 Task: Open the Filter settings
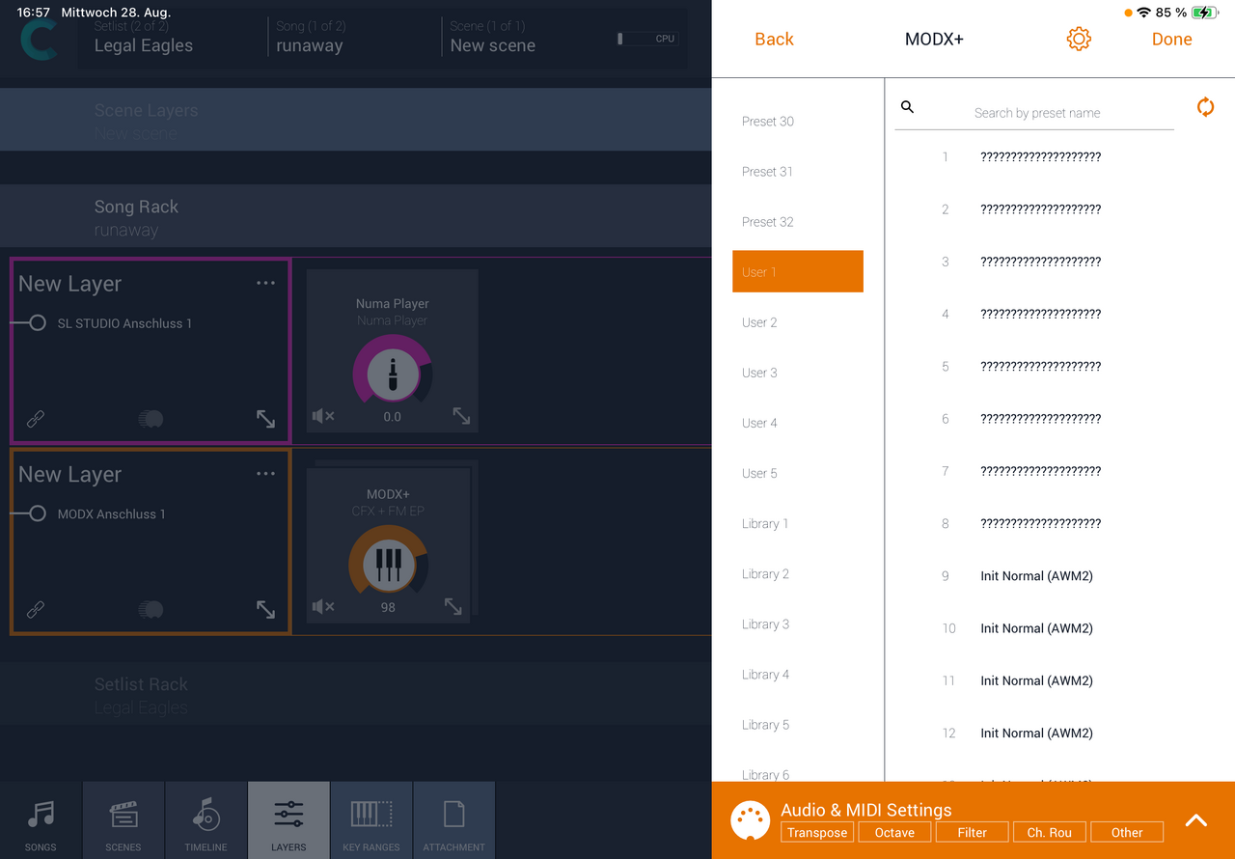coord(973,832)
